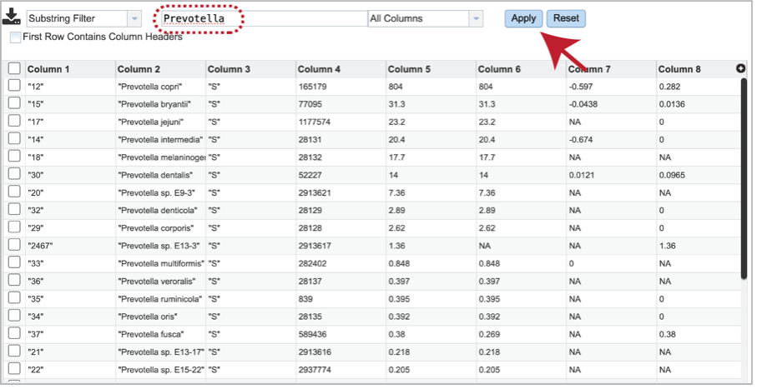The height and width of the screenshot is (389, 757).
Task: Select the Column 4 header
Action: tap(319, 69)
